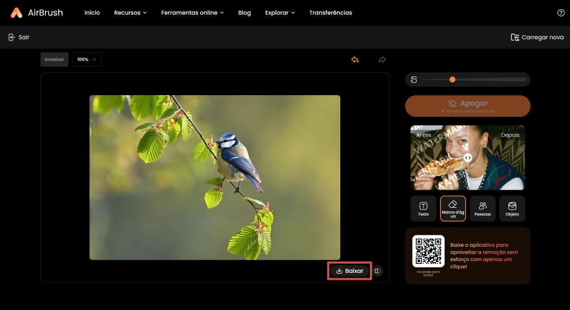Expand the Recursos menu
570x310 pixels.
[x=130, y=13]
